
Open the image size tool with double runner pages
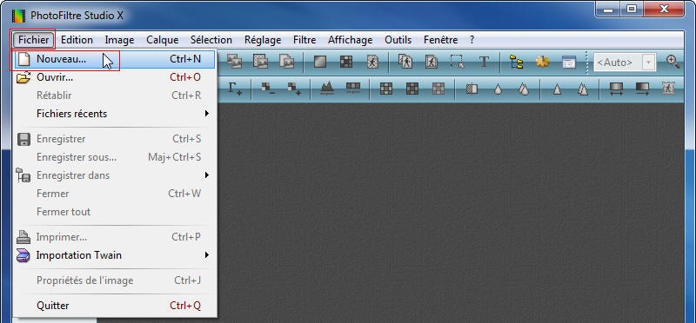coord(405,62)
